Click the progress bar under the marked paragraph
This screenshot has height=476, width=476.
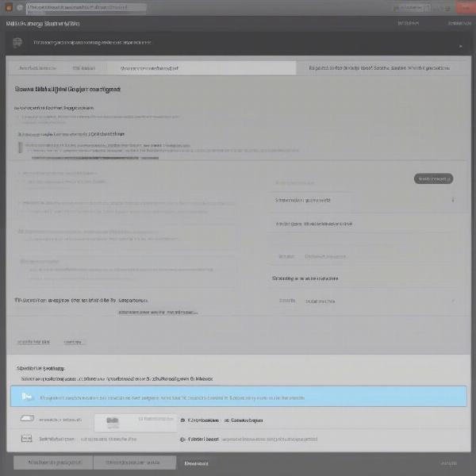point(95,158)
